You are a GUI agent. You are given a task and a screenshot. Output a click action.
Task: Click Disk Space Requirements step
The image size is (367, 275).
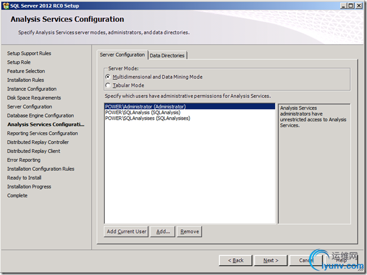pos(34,98)
